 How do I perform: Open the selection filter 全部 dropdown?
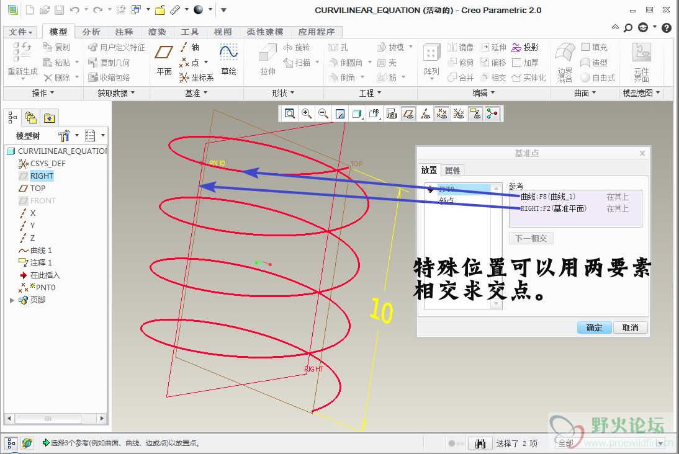[660, 443]
